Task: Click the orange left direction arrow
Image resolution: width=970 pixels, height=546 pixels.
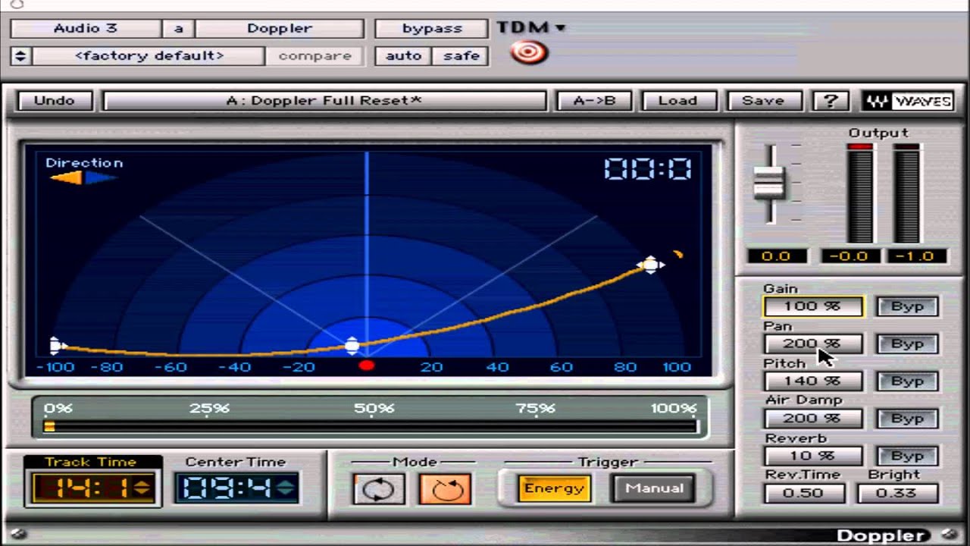Action: (x=67, y=178)
